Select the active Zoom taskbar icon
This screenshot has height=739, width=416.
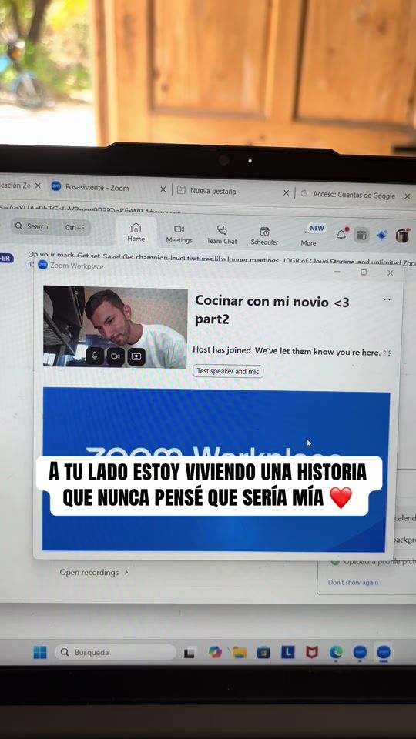coord(384,652)
